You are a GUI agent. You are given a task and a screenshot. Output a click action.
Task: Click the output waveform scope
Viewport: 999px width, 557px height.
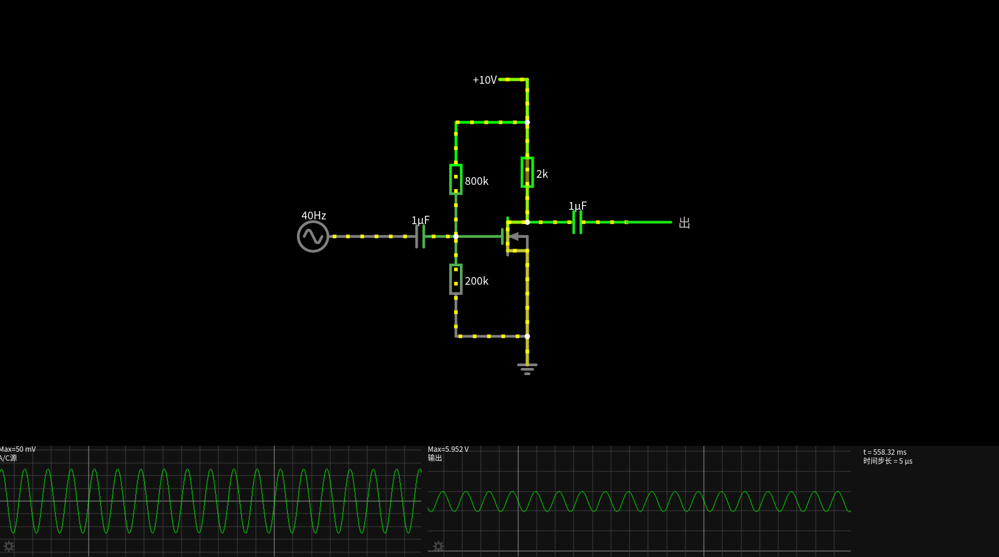(x=639, y=501)
